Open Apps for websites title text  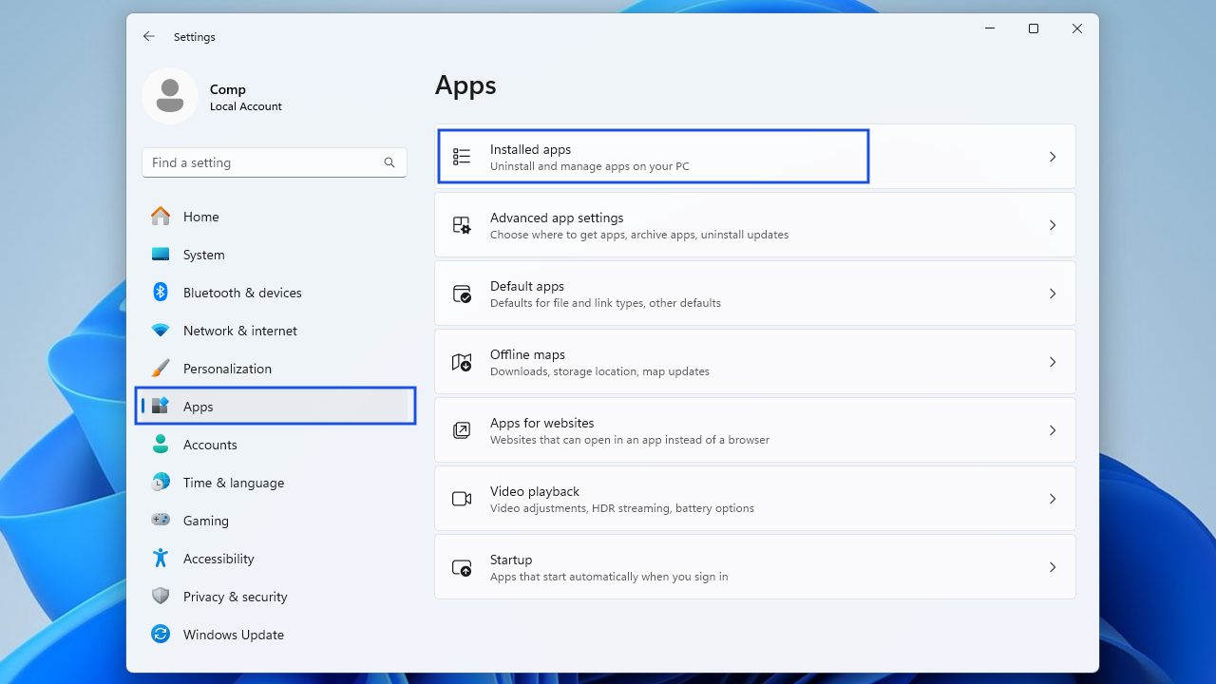pos(542,423)
